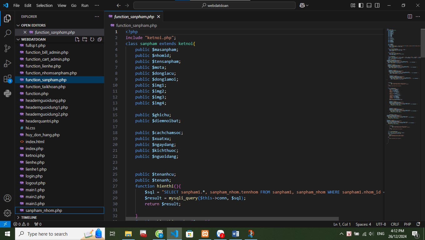Click the editor vertical scrollbar thumb
Viewport: 425px width, 240px height.
(x=423, y=42)
